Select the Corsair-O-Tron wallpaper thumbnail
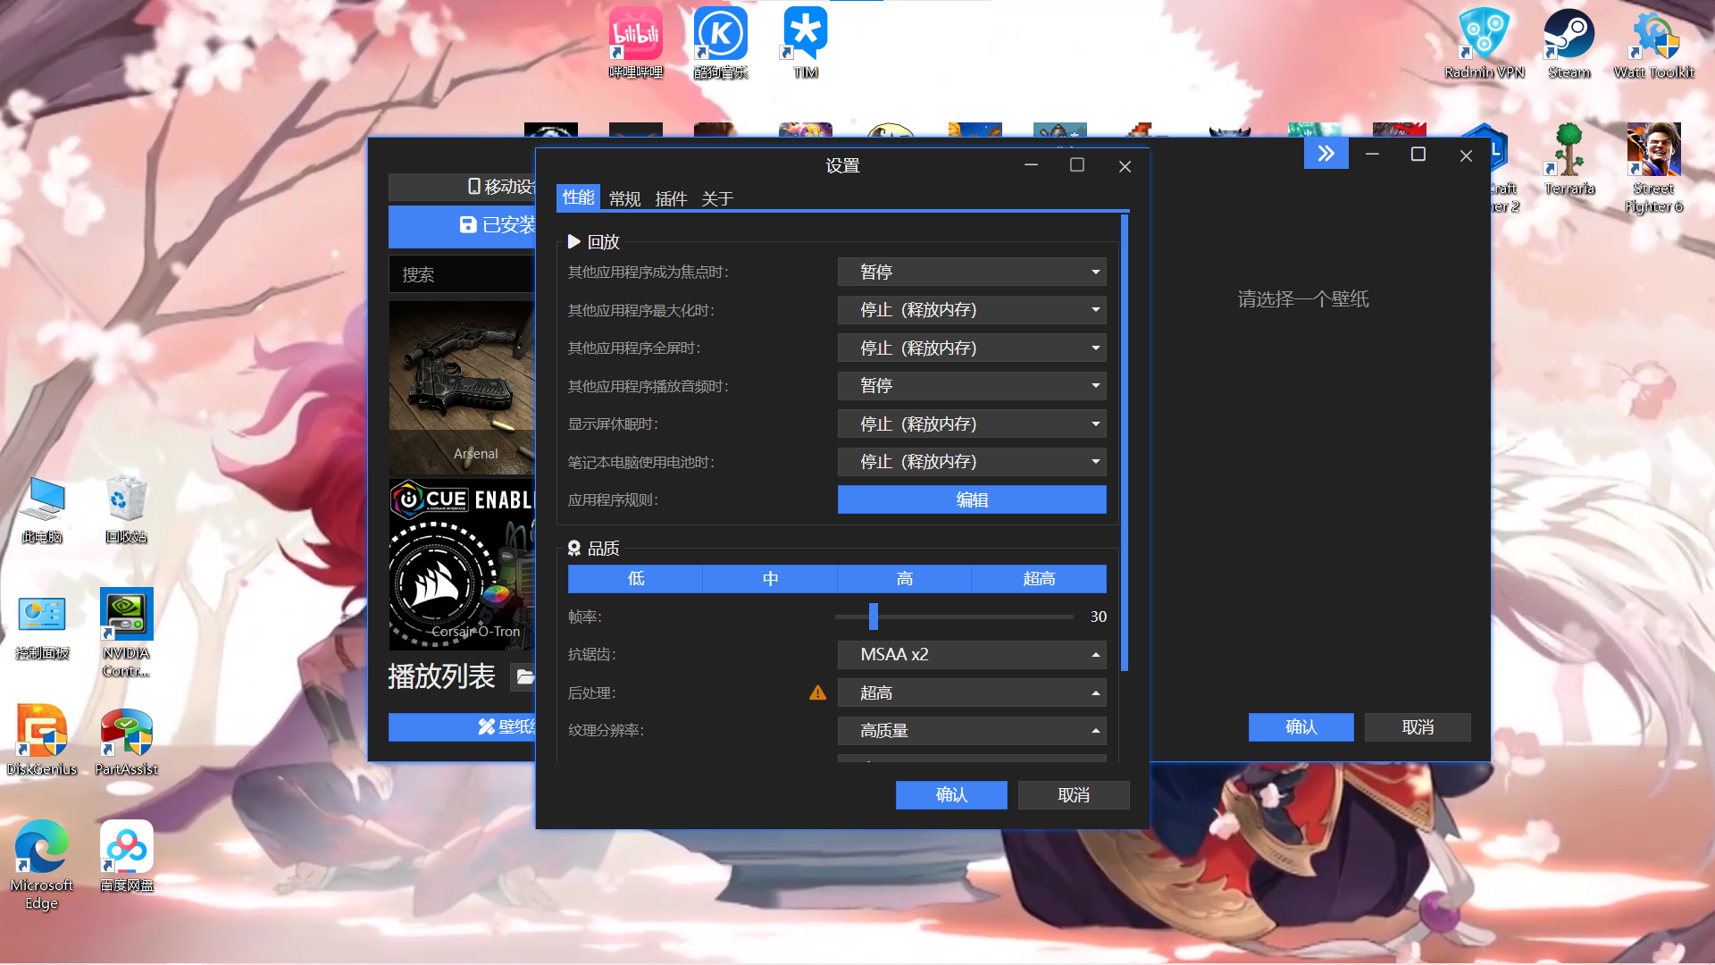This screenshot has height=965, width=1715. click(x=462, y=566)
